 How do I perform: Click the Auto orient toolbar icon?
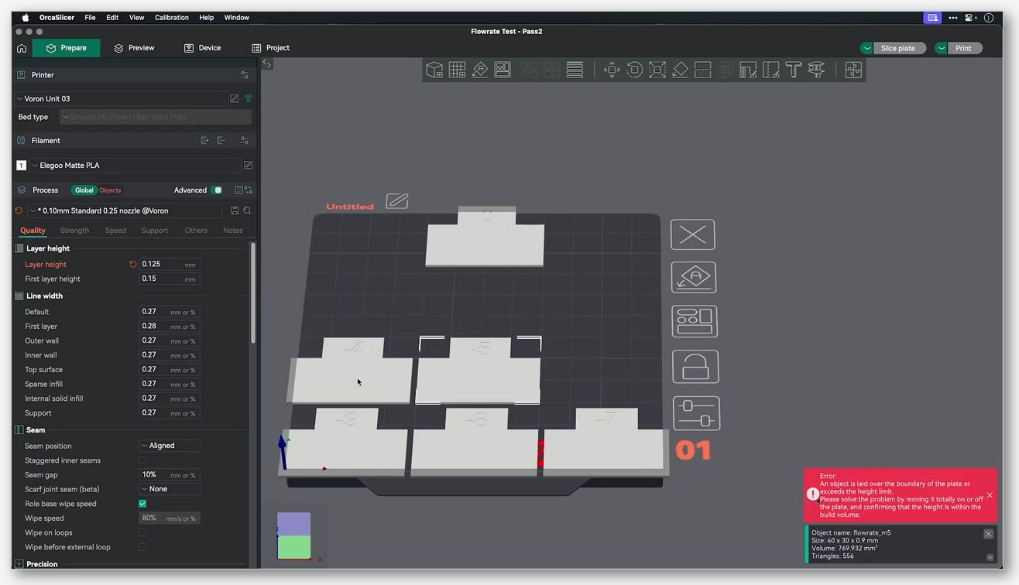coord(479,70)
